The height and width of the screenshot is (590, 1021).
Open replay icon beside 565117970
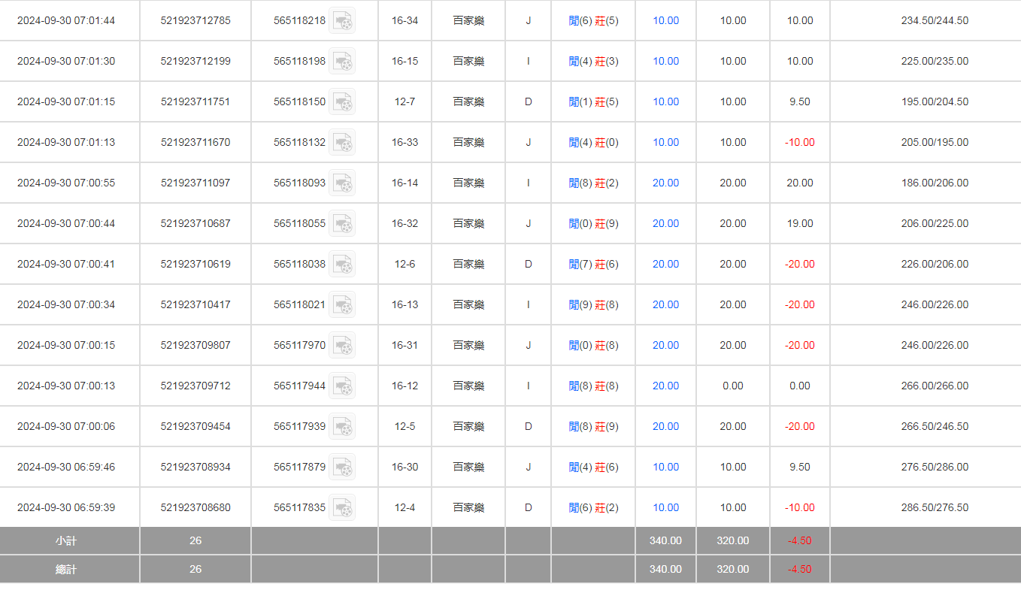[342, 346]
